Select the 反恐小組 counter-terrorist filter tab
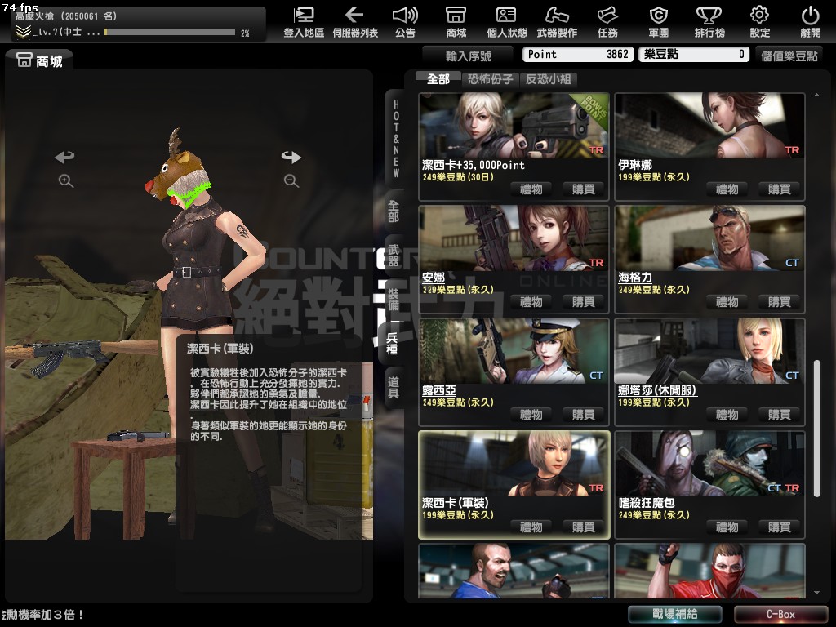This screenshot has height=627, width=836. click(549, 79)
